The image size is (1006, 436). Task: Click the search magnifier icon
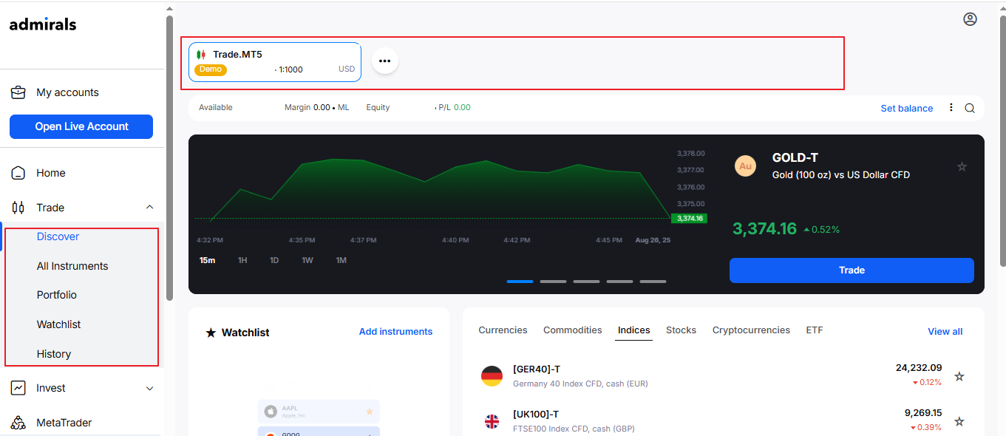pyautogui.click(x=970, y=108)
